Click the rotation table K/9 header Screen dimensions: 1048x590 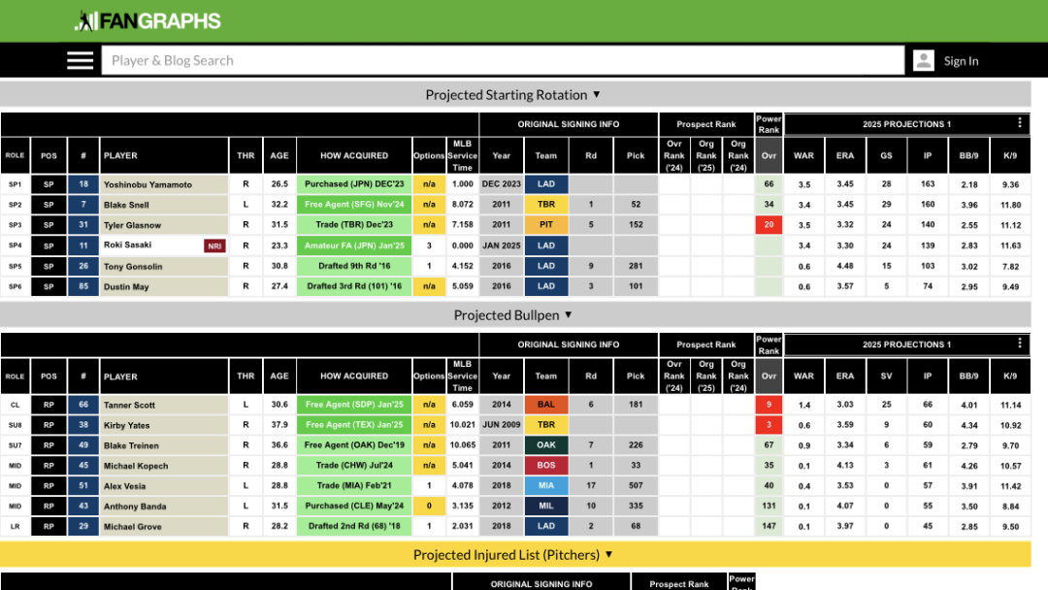1010,155
